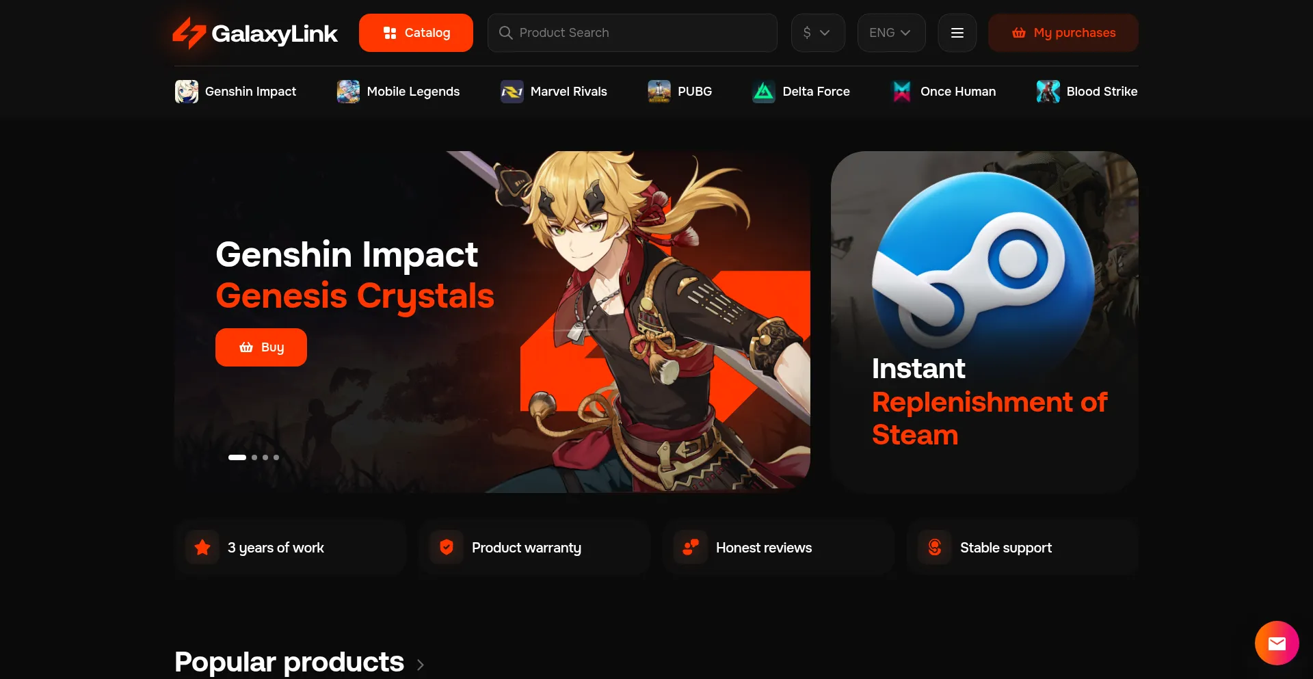Expand Popular products with the chevron arrow

click(420, 665)
